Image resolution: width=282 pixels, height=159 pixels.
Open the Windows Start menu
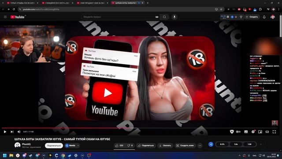tap(5, 155)
